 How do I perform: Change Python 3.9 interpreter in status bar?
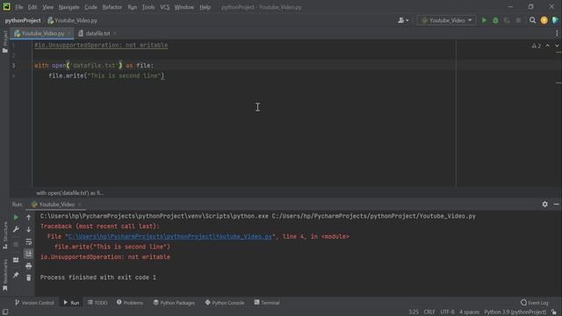pyautogui.click(x=515, y=312)
